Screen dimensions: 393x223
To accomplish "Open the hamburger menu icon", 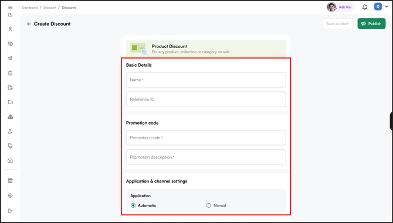I will tap(11, 8).
